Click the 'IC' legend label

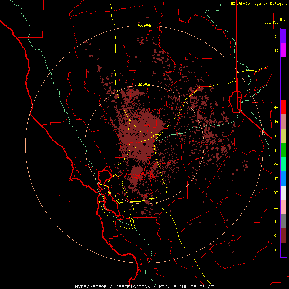276,207
